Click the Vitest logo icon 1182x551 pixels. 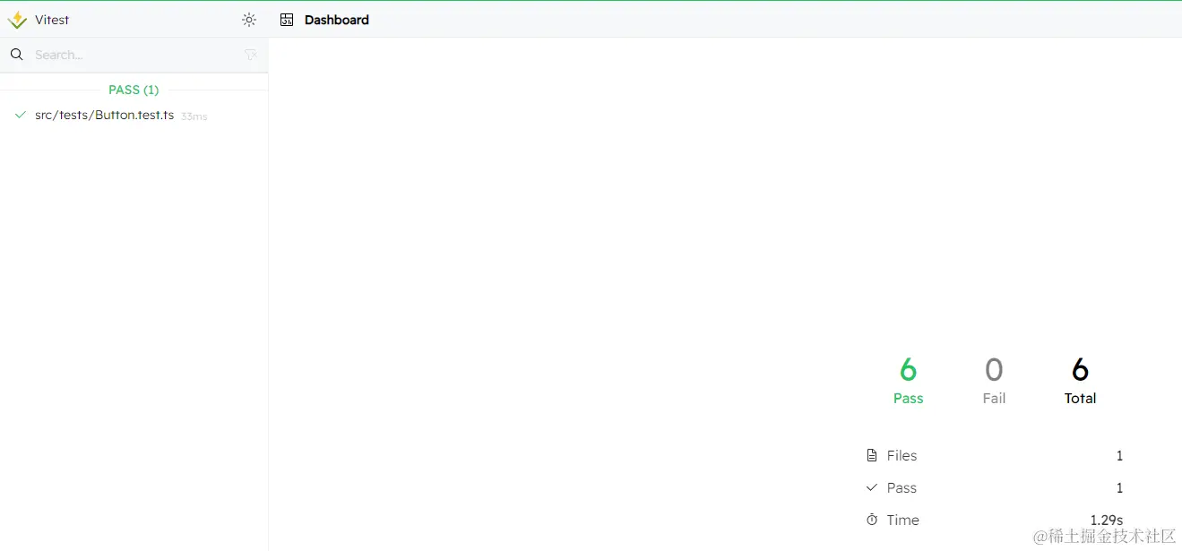pos(17,20)
